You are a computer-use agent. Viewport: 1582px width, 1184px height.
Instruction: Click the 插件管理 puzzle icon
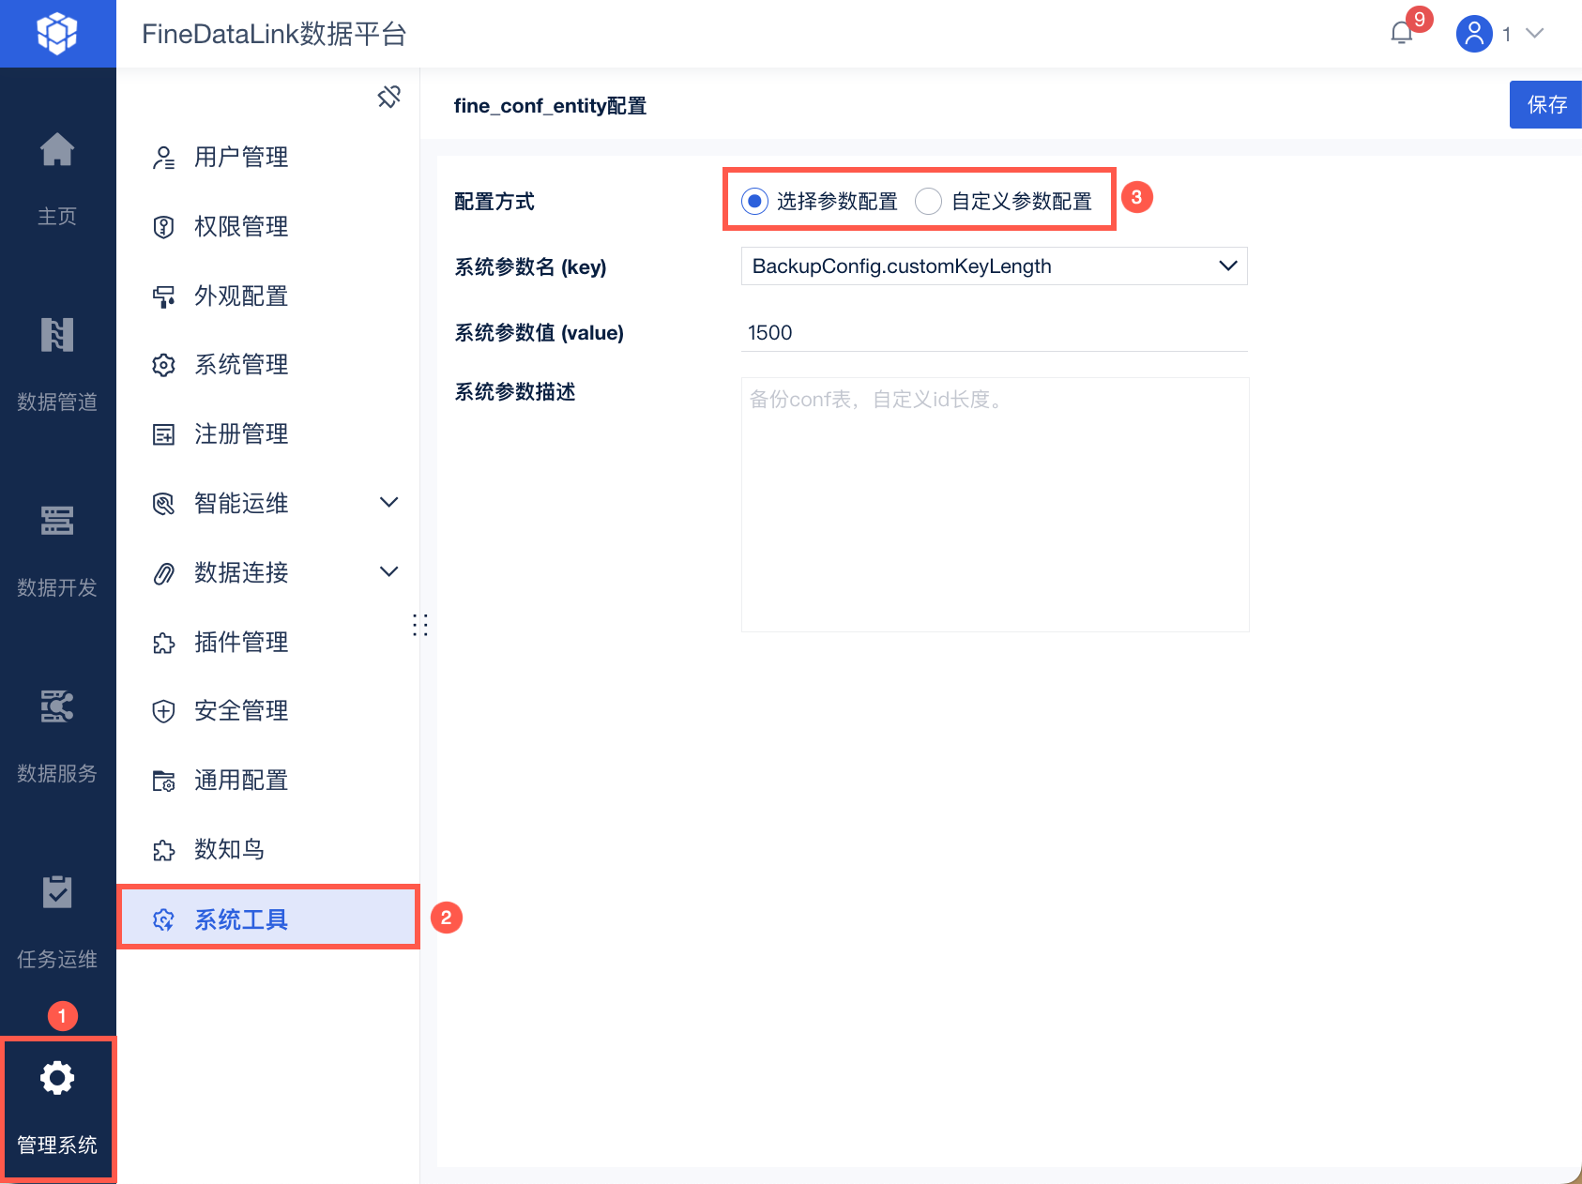coord(164,643)
